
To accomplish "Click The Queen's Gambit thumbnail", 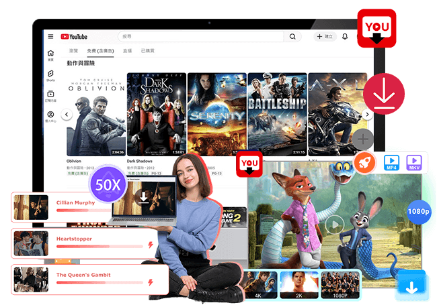I will 31,280.
